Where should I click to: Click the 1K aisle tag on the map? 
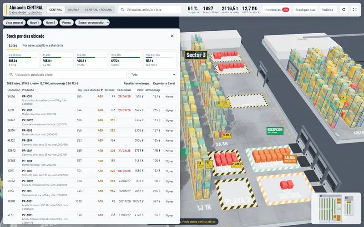pyautogui.click(x=209, y=164)
